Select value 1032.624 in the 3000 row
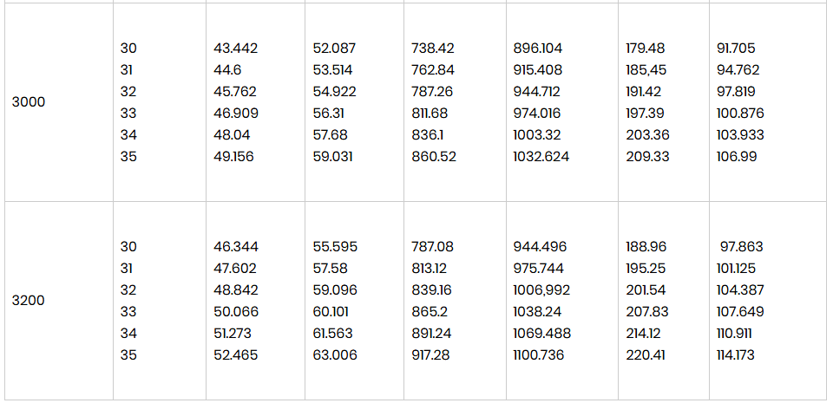 coord(541,156)
